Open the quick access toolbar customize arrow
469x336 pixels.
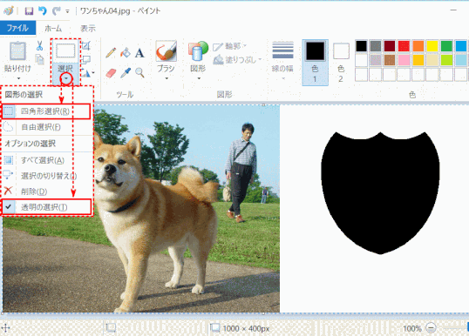(68, 11)
